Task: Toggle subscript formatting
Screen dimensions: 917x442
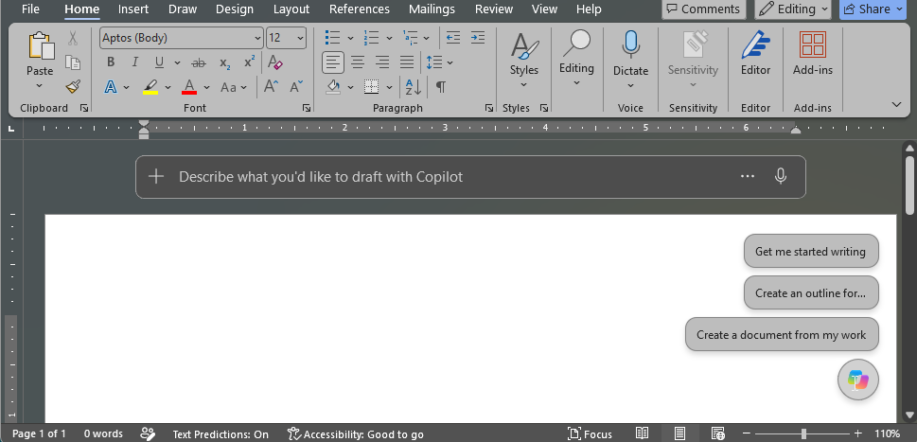Action: (x=225, y=62)
